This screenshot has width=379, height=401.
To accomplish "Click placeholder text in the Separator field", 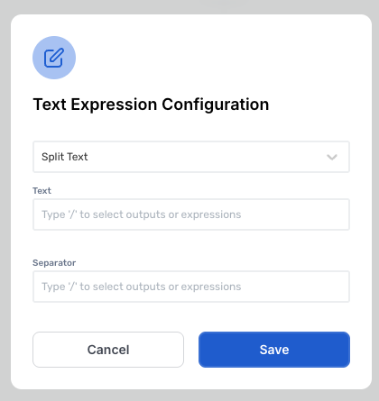I will [142, 287].
